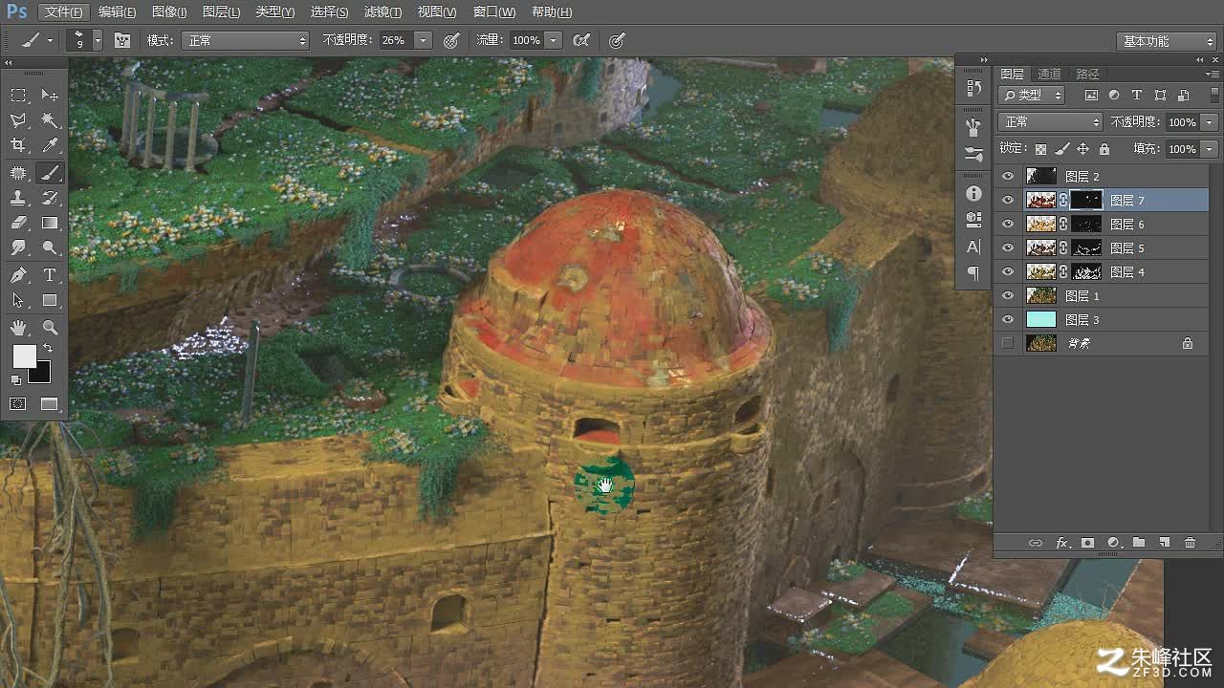This screenshot has width=1224, height=688.
Task: Select the Healing Brush patch tool
Action: point(18,173)
